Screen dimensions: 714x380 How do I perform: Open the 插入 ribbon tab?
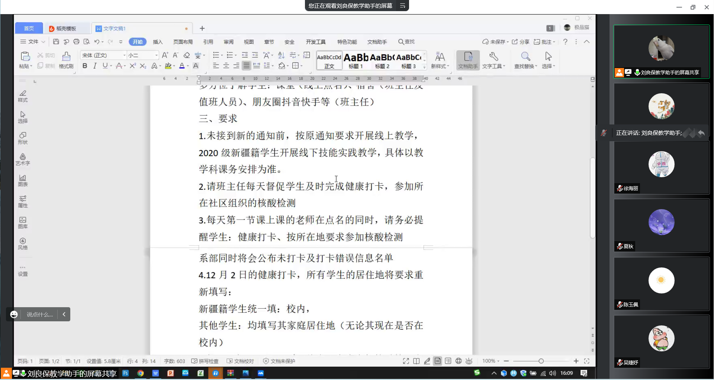(158, 42)
